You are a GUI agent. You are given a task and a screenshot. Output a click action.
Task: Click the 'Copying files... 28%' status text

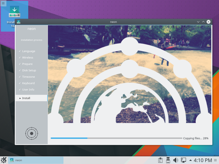coord(196,138)
